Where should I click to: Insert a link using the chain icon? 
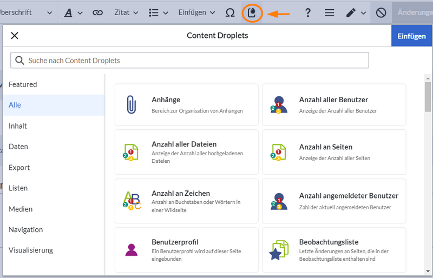pyautogui.click(x=97, y=12)
